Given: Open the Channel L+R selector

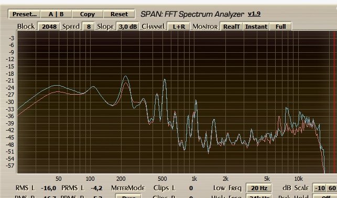Looking at the screenshot, I should pyautogui.click(x=179, y=27).
